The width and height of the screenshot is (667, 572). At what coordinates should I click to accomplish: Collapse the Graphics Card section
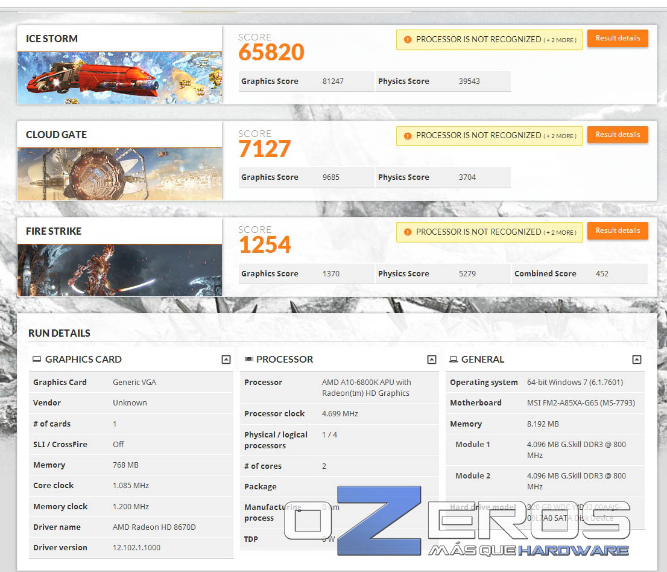(226, 360)
